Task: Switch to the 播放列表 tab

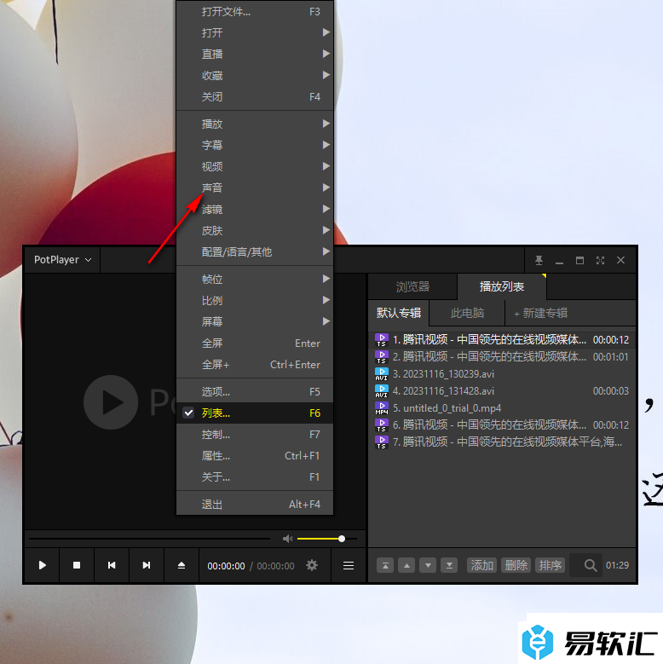Action: pyautogui.click(x=502, y=286)
